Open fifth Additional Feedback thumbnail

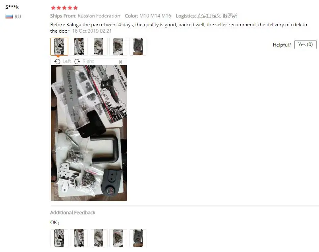coord(138,238)
